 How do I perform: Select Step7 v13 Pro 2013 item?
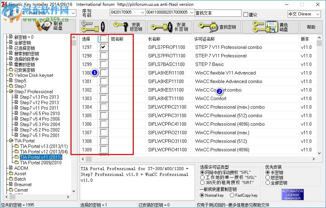(x=39, y=97)
